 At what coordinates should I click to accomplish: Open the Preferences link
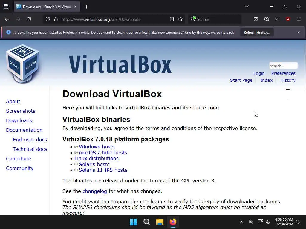pyautogui.click(x=283, y=73)
